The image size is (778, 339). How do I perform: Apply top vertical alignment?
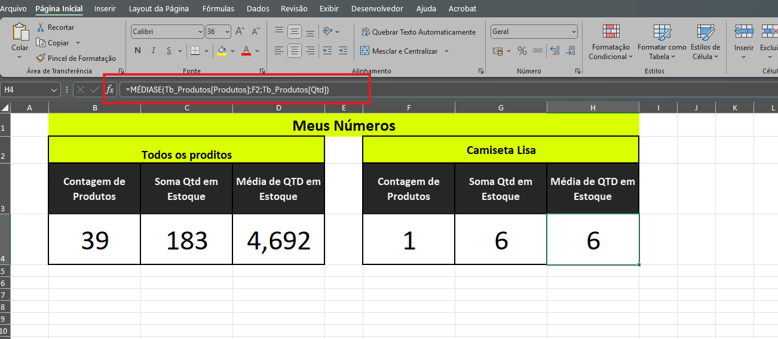[x=278, y=32]
